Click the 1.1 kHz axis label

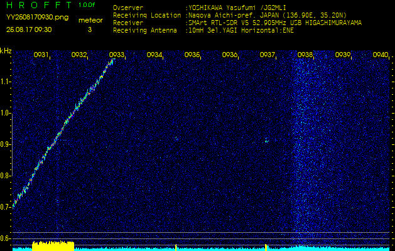[6, 82]
